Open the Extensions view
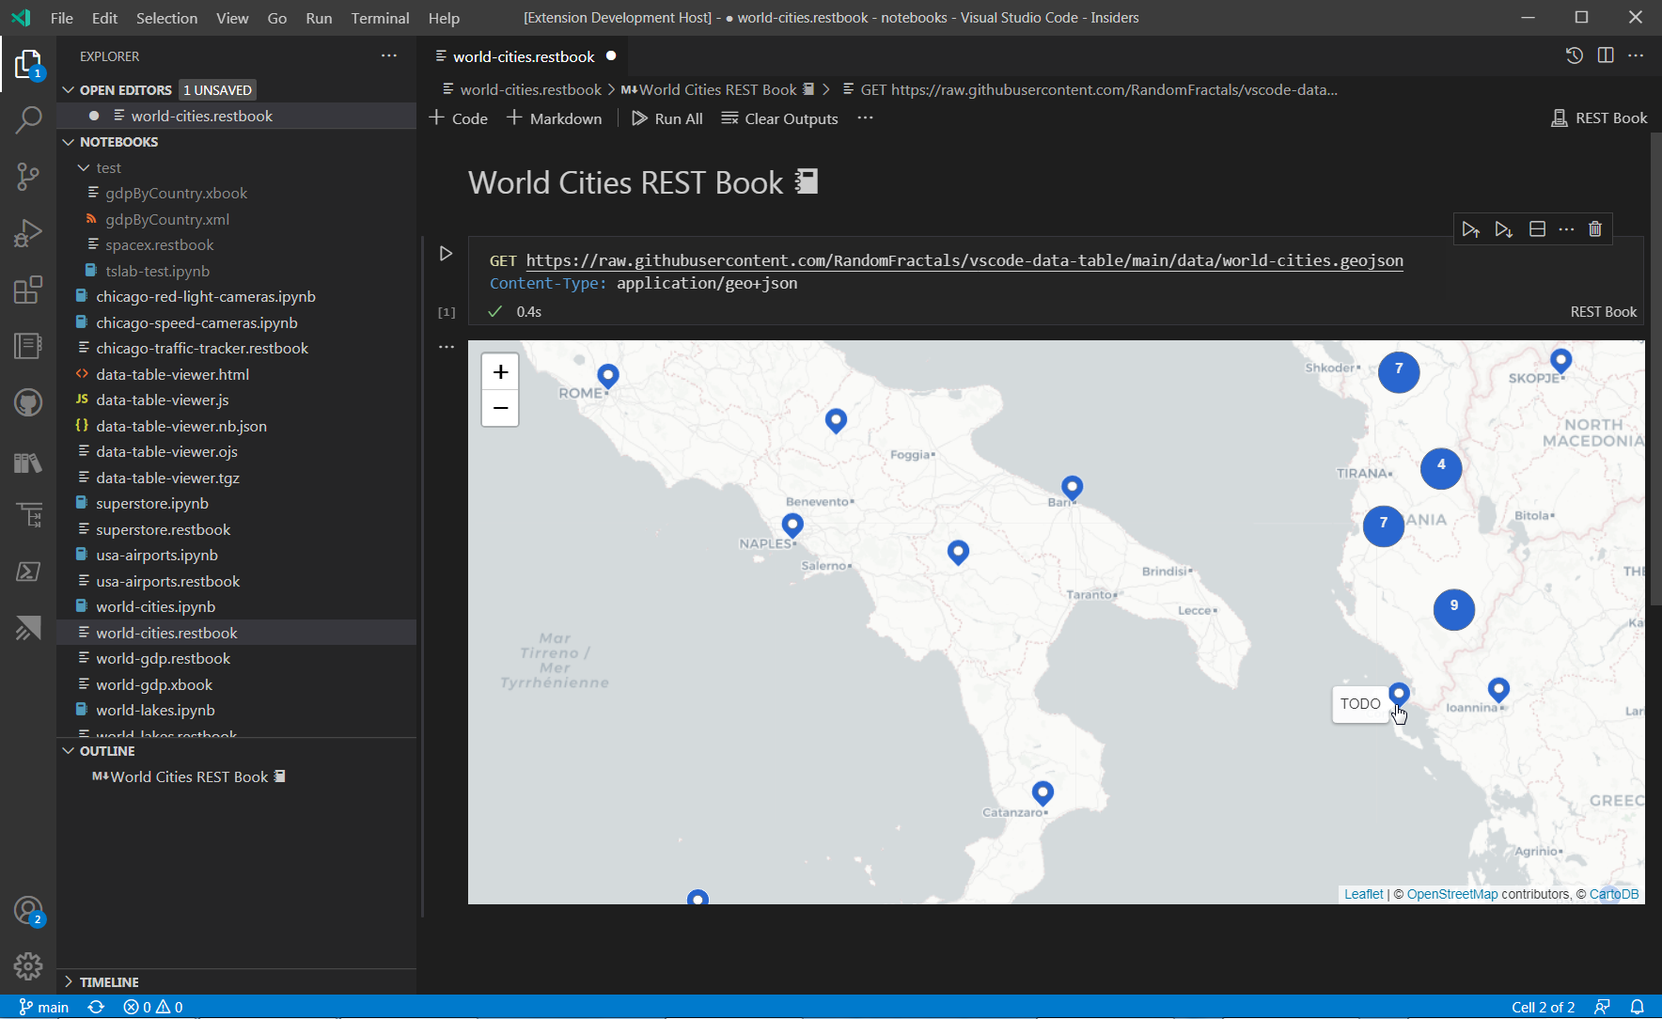 pos(28,290)
